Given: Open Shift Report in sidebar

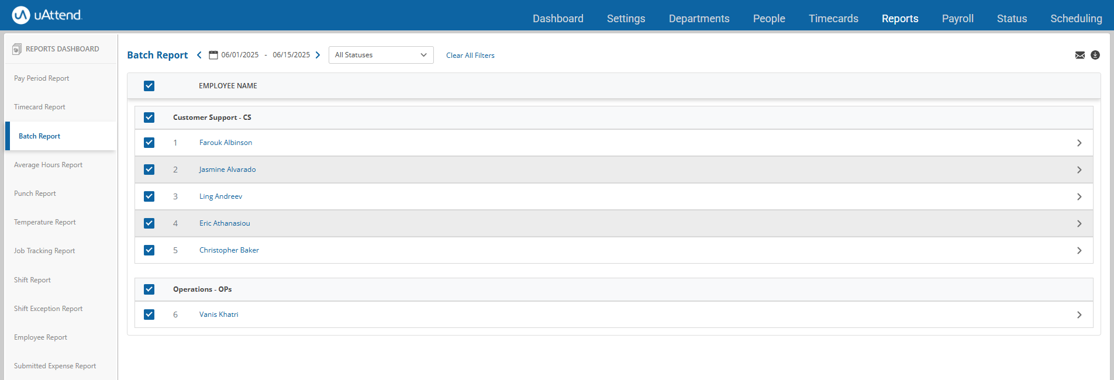Looking at the screenshot, I should 32,280.
